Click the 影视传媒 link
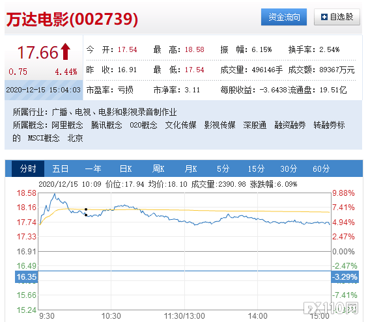 pos(219,125)
